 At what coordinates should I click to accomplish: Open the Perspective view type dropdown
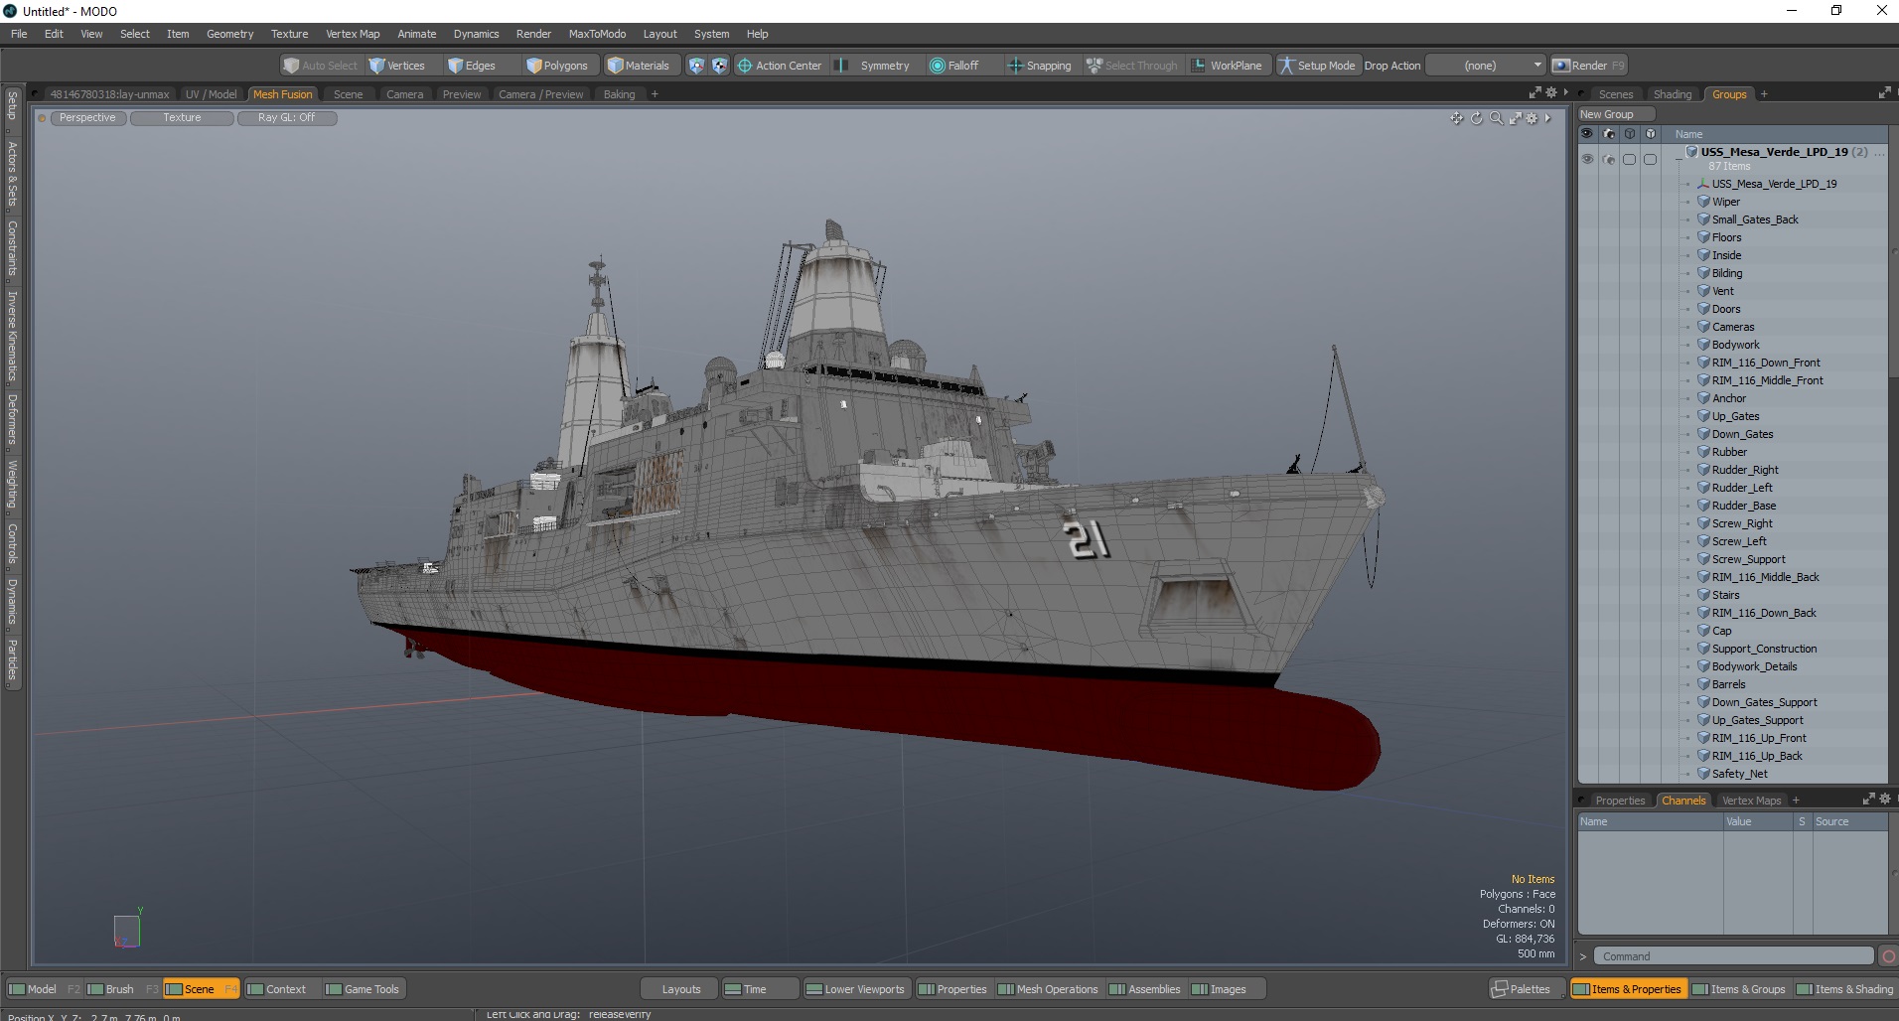pos(87,117)
